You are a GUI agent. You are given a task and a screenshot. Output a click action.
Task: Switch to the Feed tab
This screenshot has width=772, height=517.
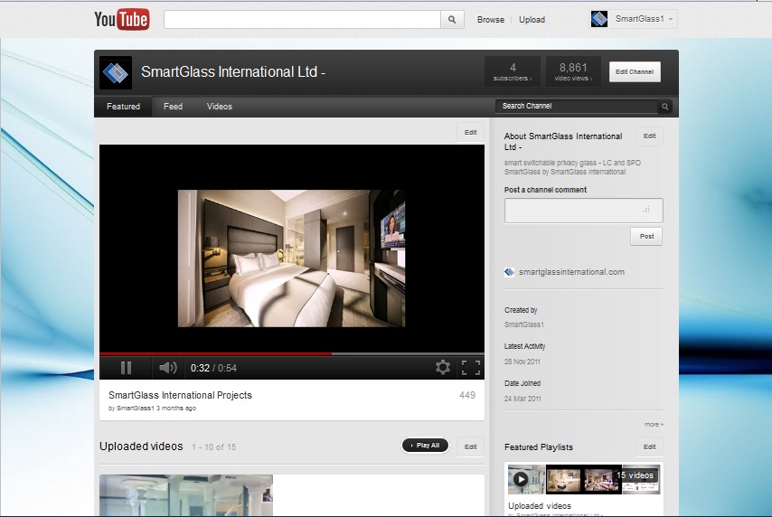pos(173,107)
